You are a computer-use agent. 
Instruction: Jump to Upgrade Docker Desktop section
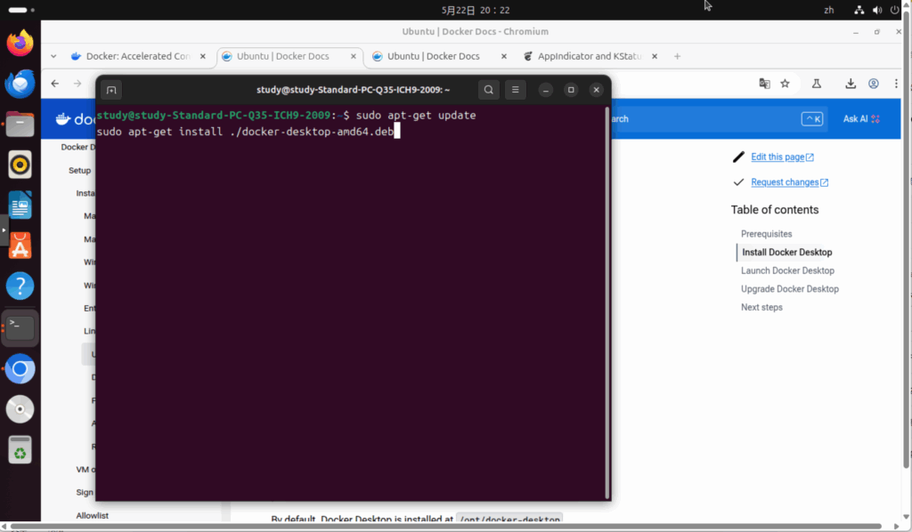coord(789,289)
